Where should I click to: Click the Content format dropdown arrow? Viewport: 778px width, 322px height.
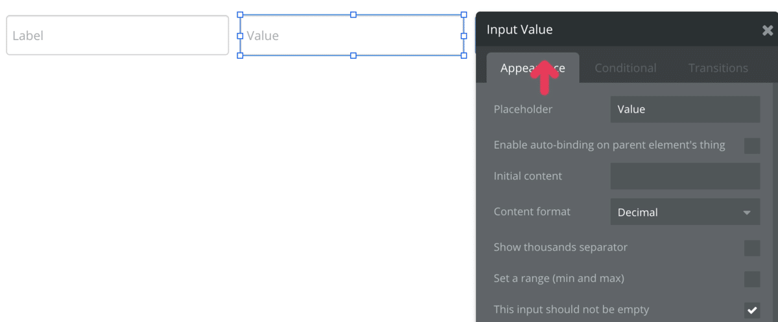[747, 212]
